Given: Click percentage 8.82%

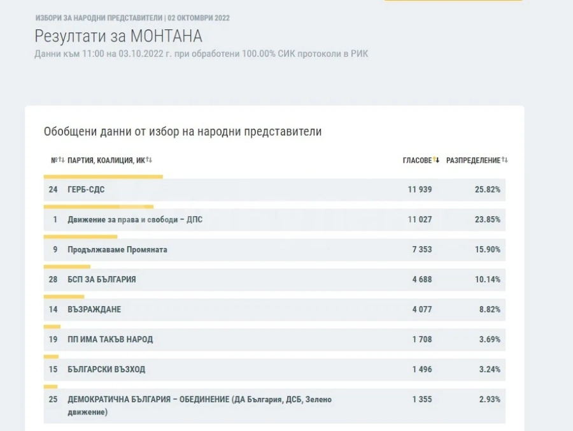Looking at the screenshot, I should [490, 309].
